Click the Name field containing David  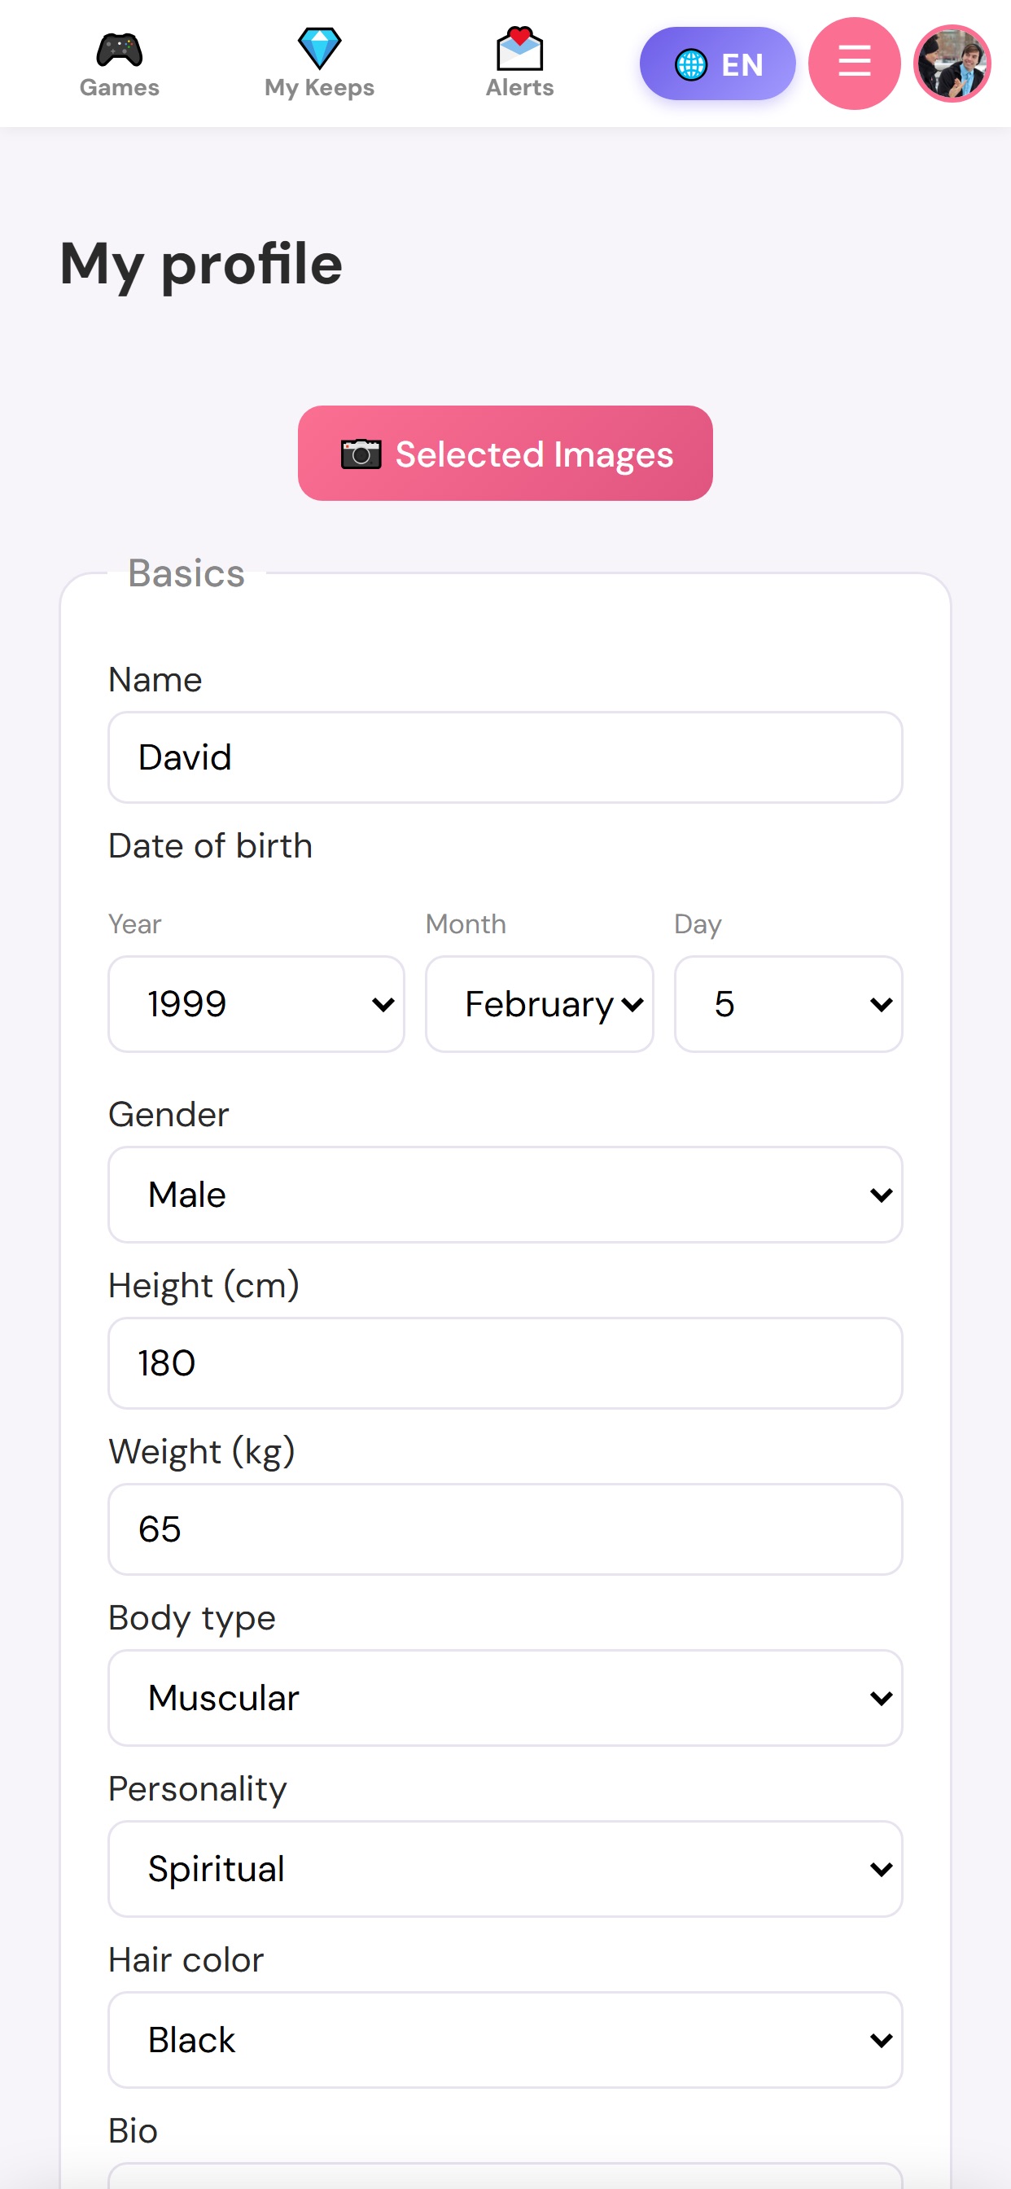(505, 757)
